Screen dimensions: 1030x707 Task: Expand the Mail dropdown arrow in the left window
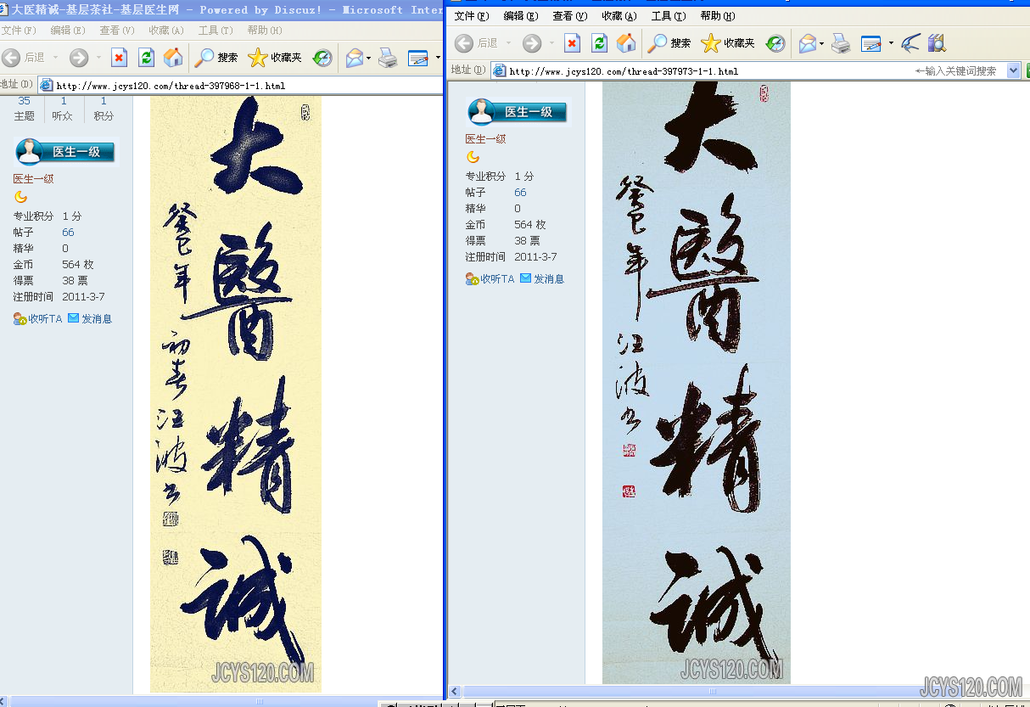(370, 58)
